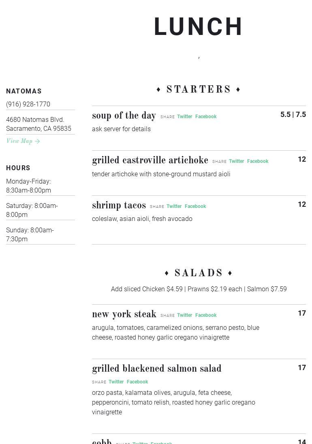The width and height of the screenshot is (312, 444).
Task: Click the new york steak title
Action: (124, 314)
